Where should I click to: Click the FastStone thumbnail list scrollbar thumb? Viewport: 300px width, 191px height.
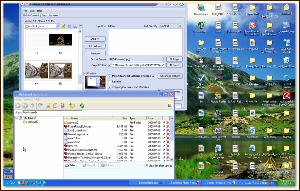point(80,79)
